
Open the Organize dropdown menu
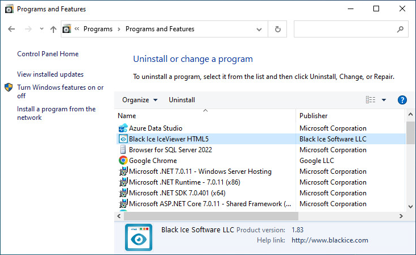click(140, 100)
